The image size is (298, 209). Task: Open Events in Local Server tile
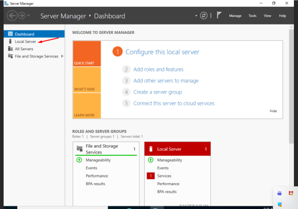click(x=163, y=168)
